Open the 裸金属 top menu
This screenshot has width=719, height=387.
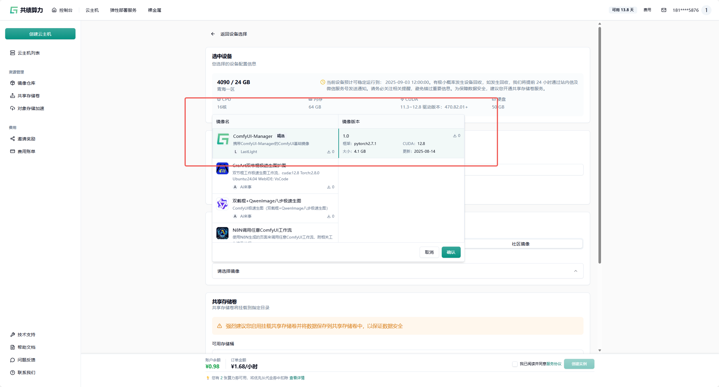[x=154, y=10]
